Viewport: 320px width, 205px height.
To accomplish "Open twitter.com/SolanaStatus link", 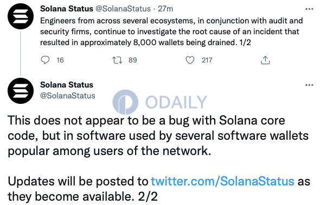I will 222,181.
